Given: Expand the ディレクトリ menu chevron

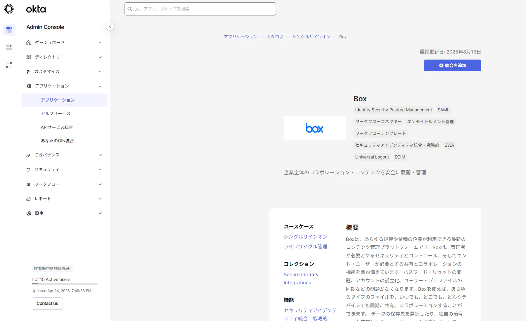Looking at the screenshot, I should (x=100, y=57).
